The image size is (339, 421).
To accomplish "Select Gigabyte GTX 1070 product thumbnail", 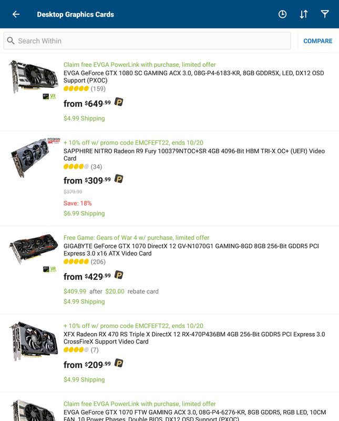I will click(34, 249).
